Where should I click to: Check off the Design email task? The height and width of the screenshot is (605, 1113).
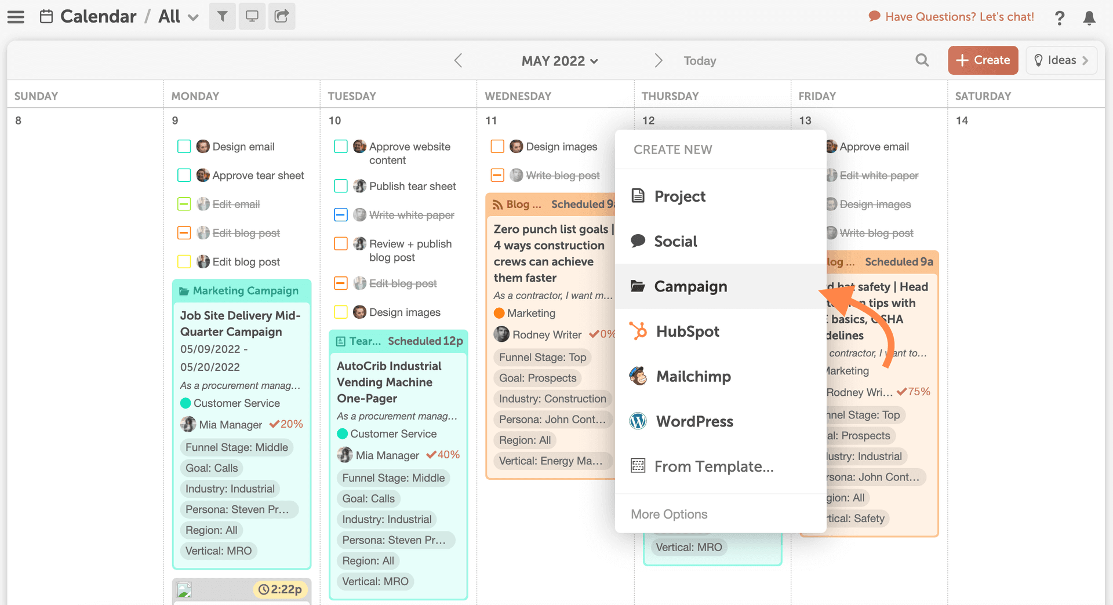(x=184, y=146)
